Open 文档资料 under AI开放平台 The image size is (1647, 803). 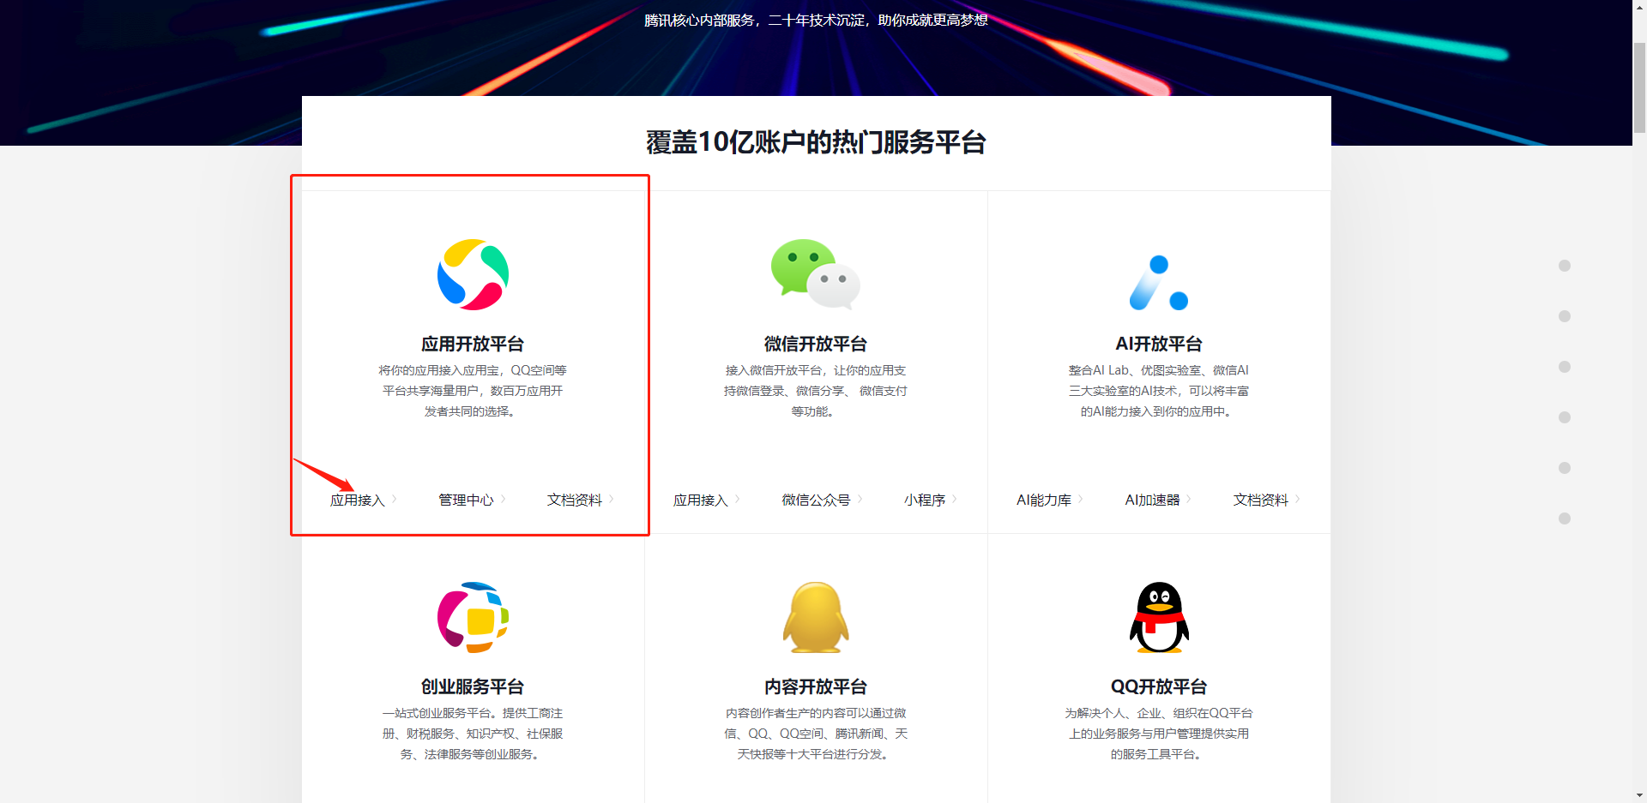tap(1261, 500)
